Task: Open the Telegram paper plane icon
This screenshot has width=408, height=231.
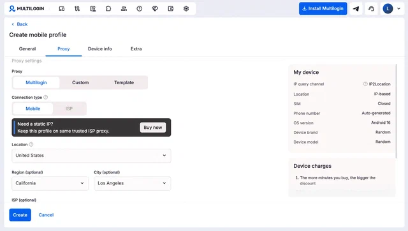Action: coord(356,8)
